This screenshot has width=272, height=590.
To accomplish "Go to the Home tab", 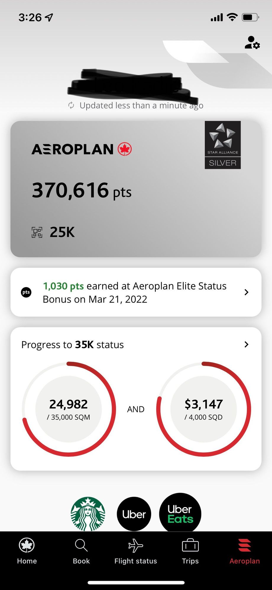I will click(27, 551).
